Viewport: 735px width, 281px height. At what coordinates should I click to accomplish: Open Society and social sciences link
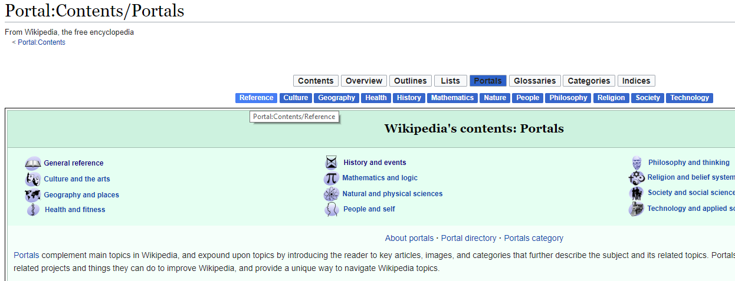(691, 193)
